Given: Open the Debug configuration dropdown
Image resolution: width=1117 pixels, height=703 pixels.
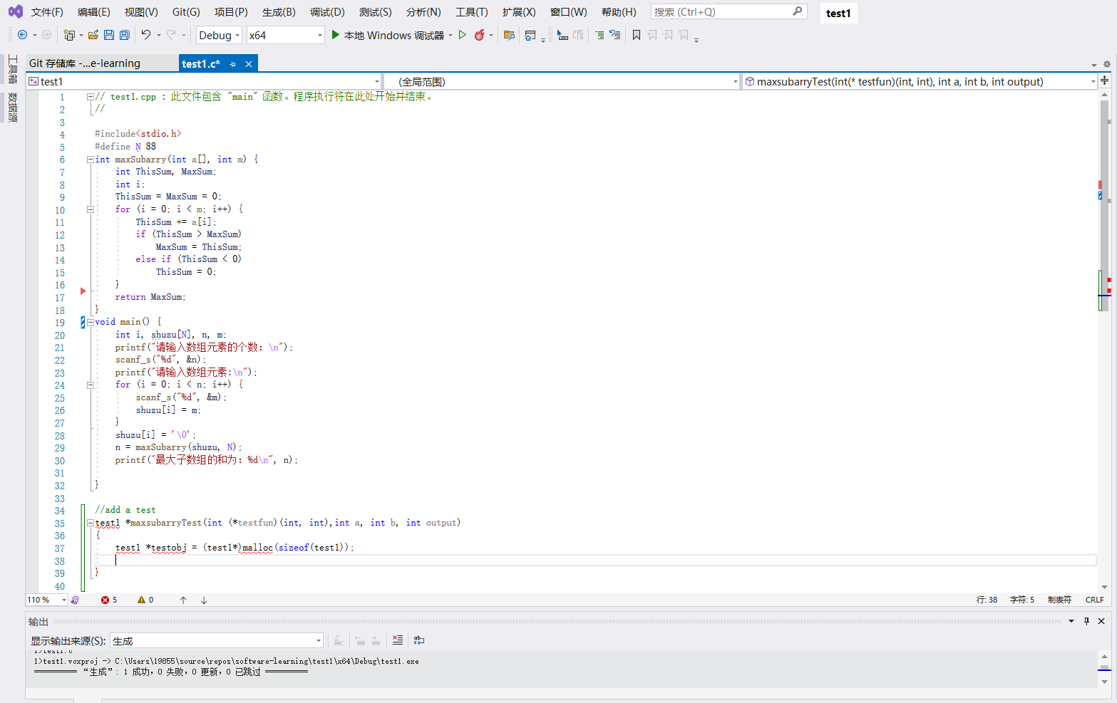Looking at the screenshot, I should point(219,35).
